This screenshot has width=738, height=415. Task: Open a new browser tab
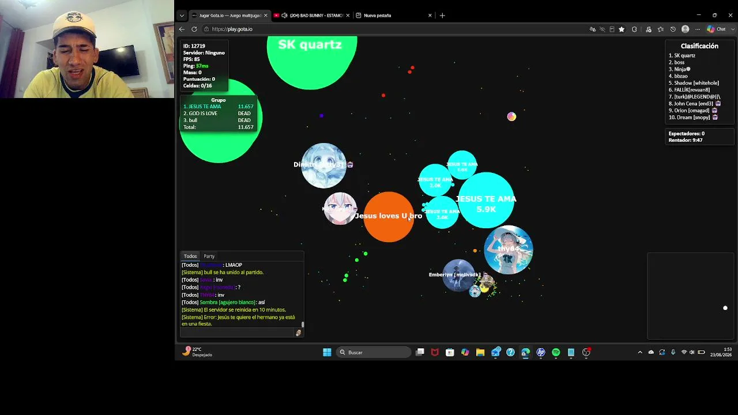pos(442,16)
